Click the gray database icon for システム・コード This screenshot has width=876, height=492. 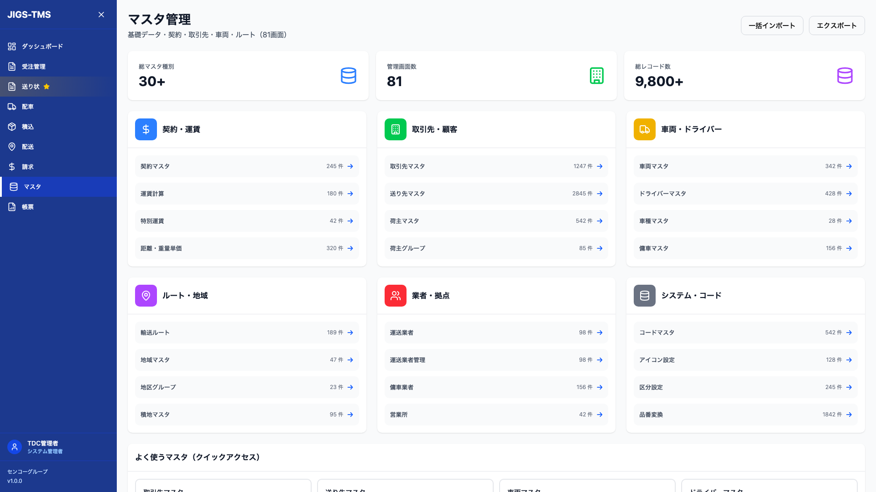tap(644, 296)
